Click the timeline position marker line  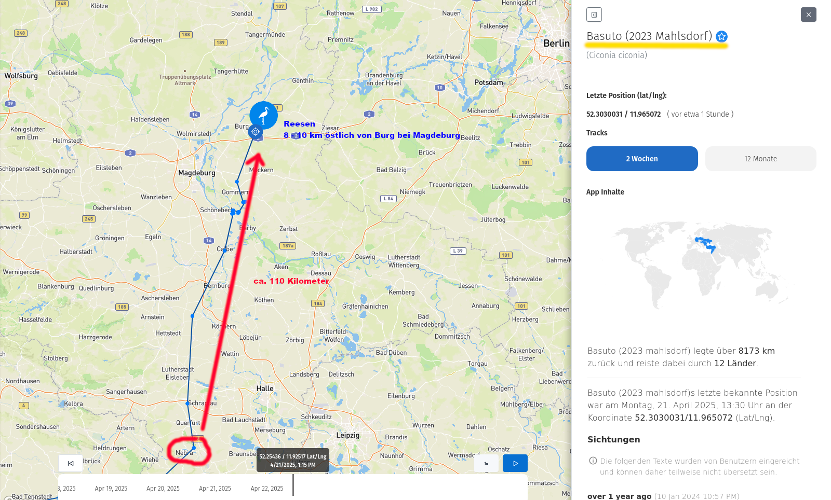[293, 485]
